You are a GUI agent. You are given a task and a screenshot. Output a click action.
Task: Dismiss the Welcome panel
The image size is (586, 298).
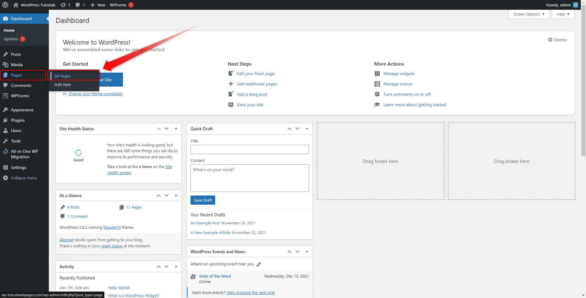pyautogui.click(x=557, y=40)
